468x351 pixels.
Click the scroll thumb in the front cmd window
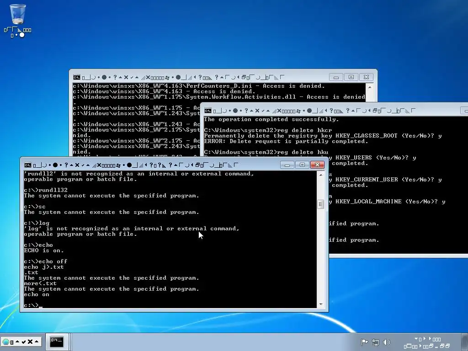pyautogui.click(x=321, y=204)
